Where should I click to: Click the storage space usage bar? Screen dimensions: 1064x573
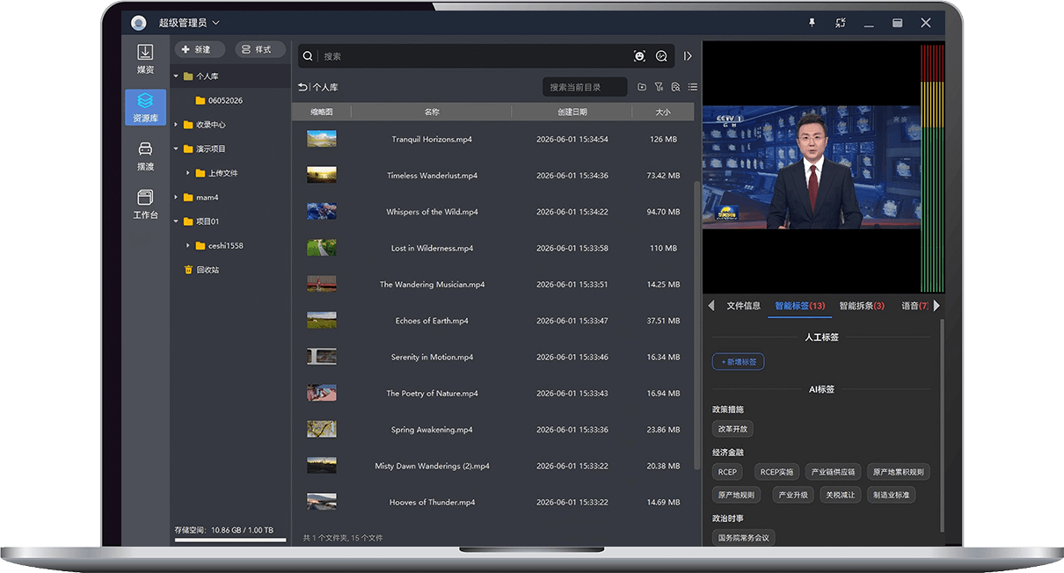point(230,540)
